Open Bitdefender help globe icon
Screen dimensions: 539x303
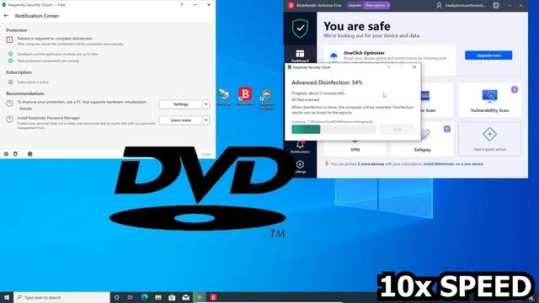point(496,5)
